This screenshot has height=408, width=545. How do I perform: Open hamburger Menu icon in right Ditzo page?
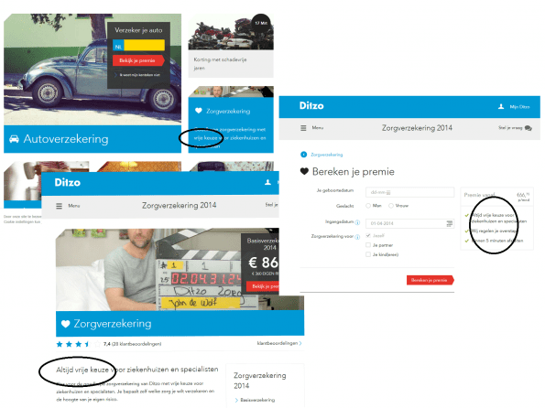(303, 128)
